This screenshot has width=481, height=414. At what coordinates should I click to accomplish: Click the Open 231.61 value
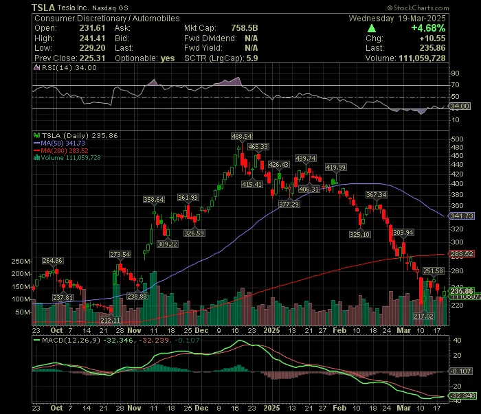point(92,28)
